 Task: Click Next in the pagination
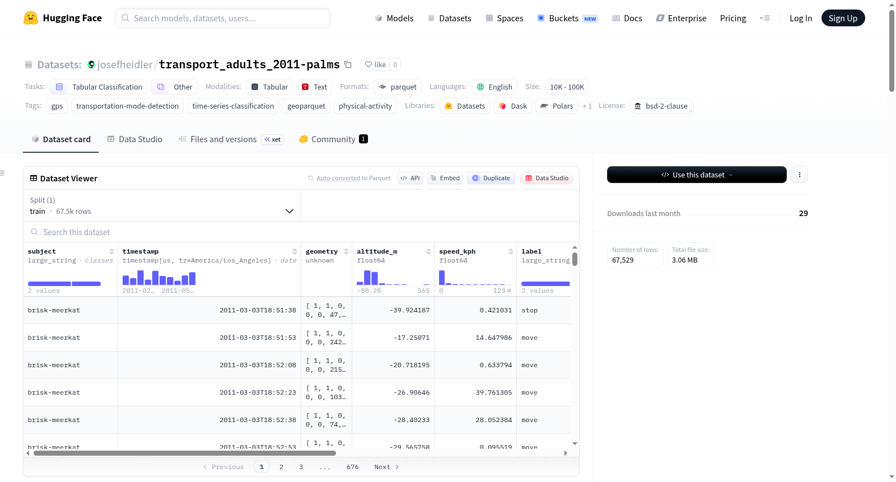click(386, 467)
